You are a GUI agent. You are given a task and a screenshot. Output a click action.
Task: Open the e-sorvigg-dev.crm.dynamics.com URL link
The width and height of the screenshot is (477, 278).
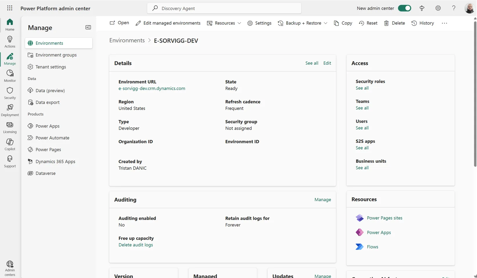coord(152,88)
